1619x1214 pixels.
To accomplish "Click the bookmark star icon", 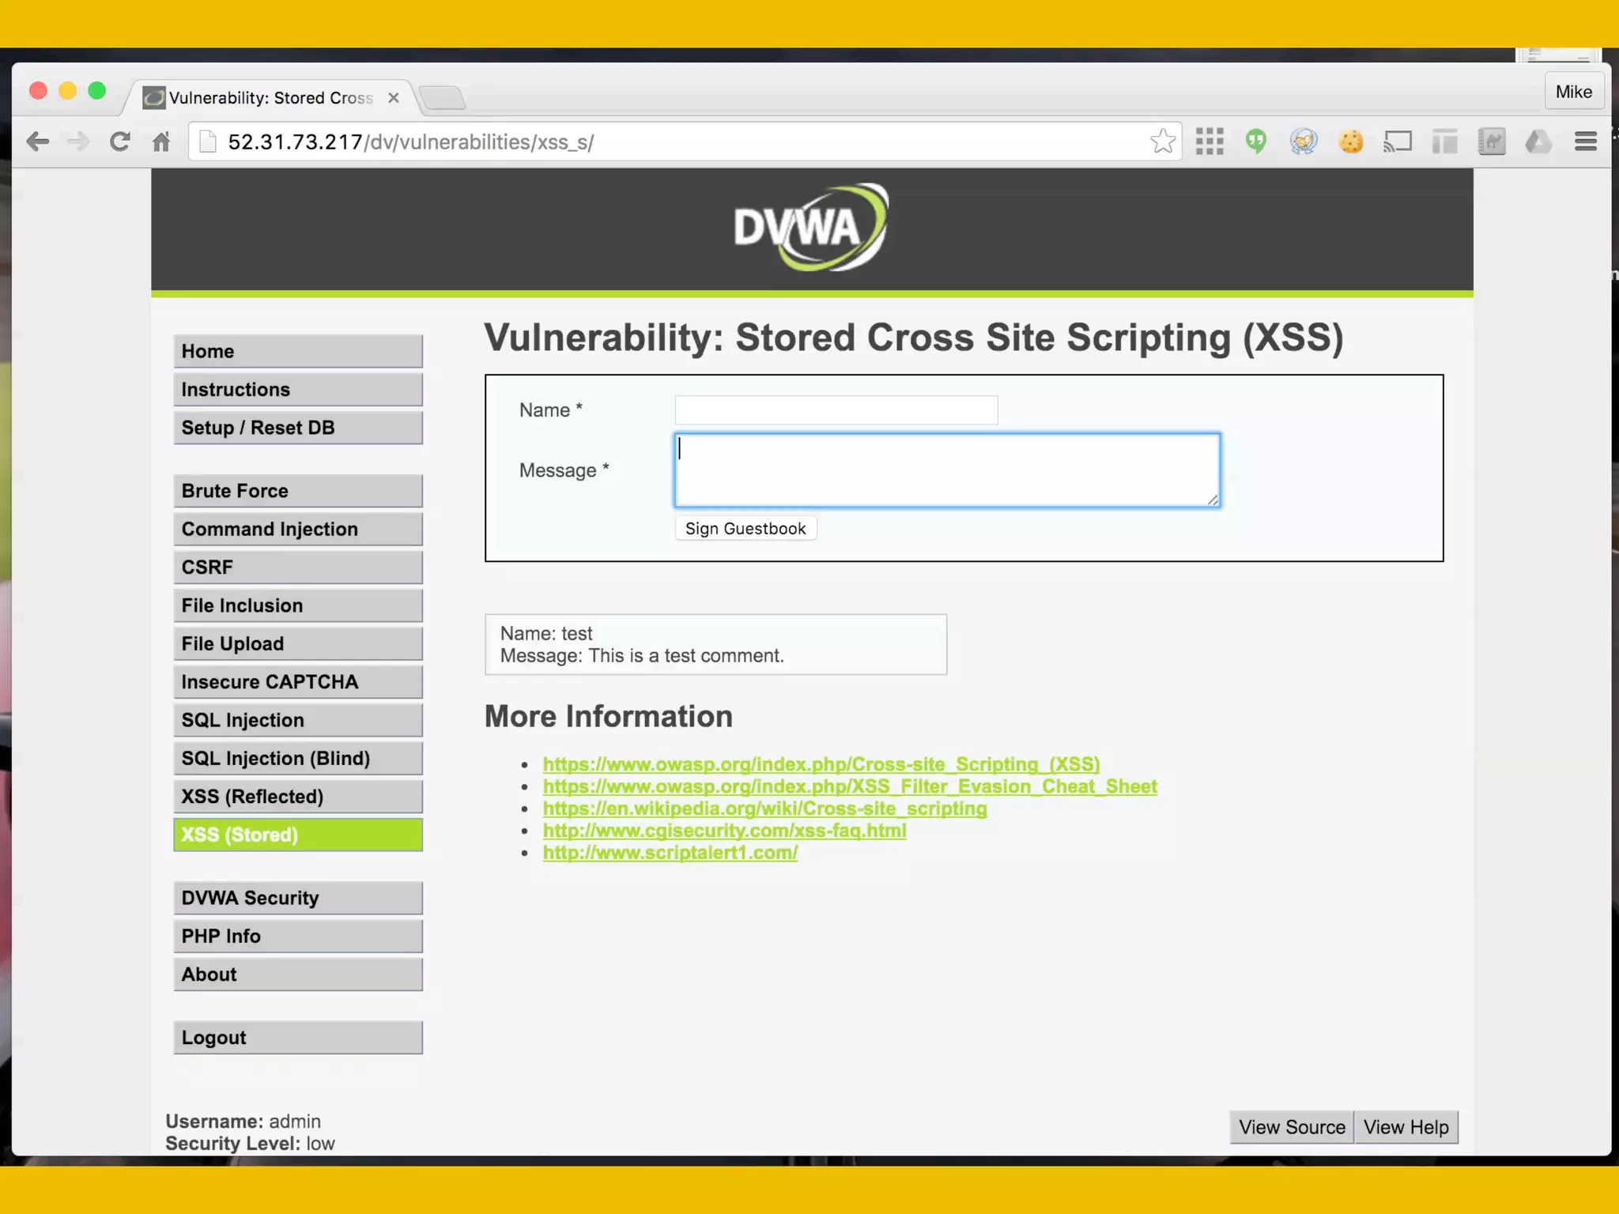I will point(1162,141).
